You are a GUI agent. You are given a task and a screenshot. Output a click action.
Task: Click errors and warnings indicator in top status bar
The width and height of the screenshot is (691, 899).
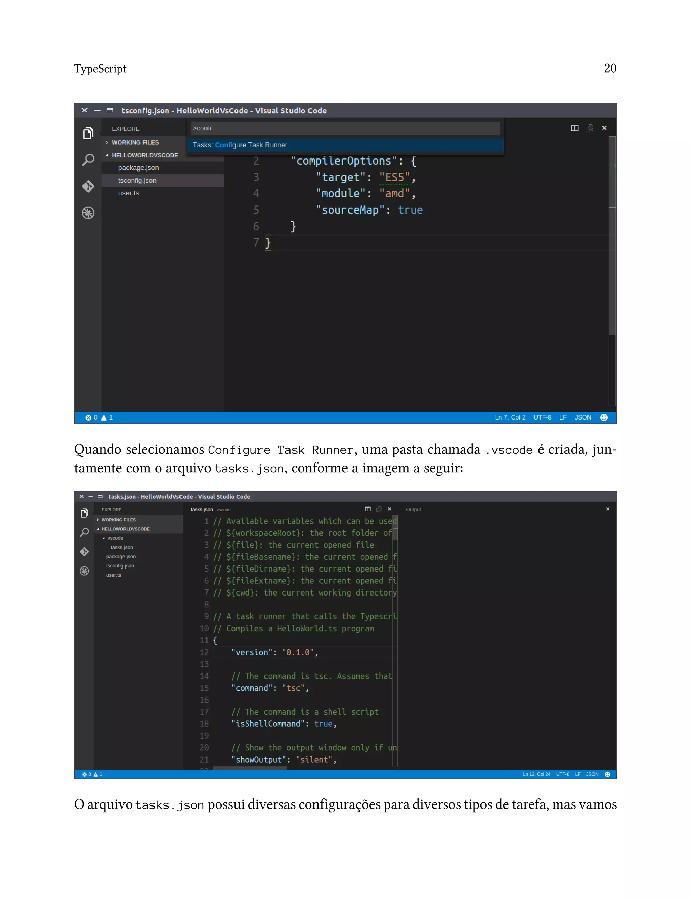99,417
